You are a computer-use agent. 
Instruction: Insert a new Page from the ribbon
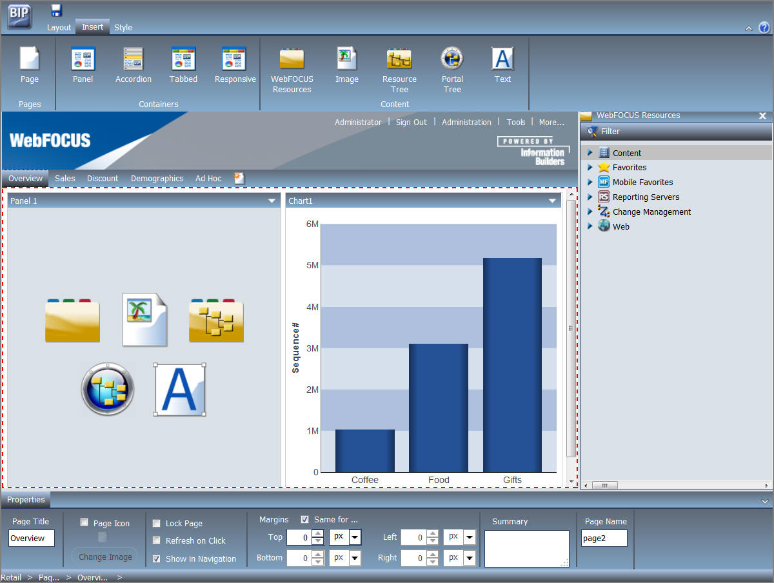(x=30, y=64)
